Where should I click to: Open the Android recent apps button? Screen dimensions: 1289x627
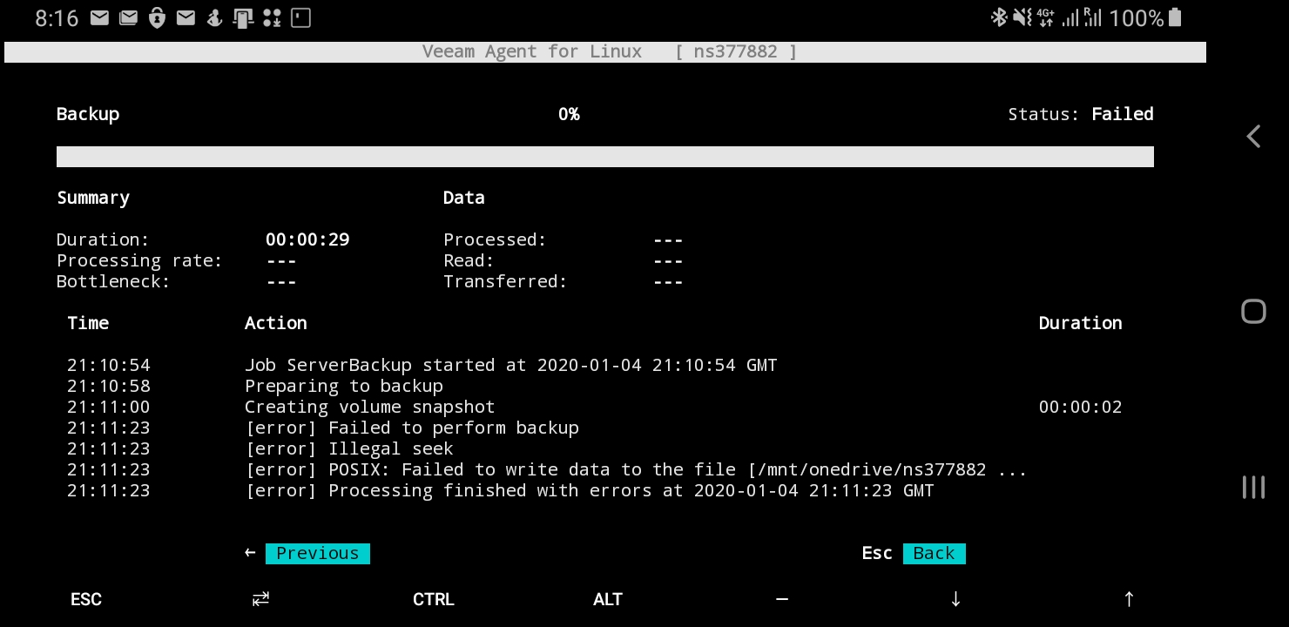[x=1253, y=487]
